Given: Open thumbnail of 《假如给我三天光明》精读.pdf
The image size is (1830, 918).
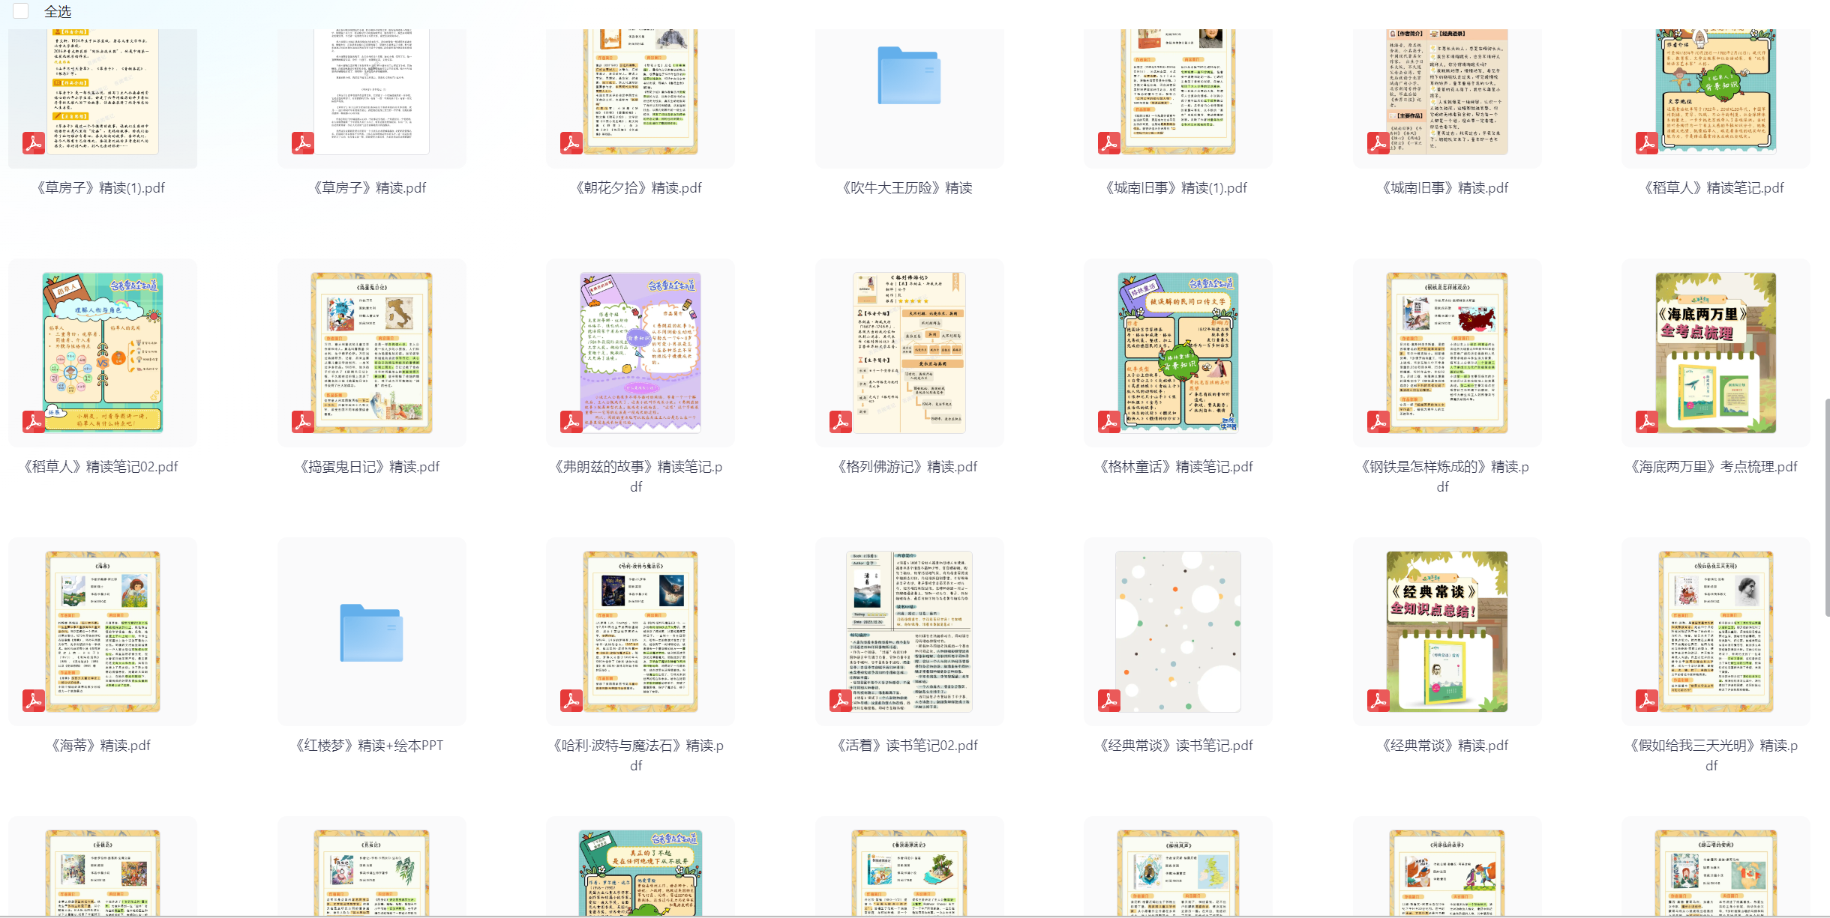Looking at the screenshot, I should tap(1716, 631).
